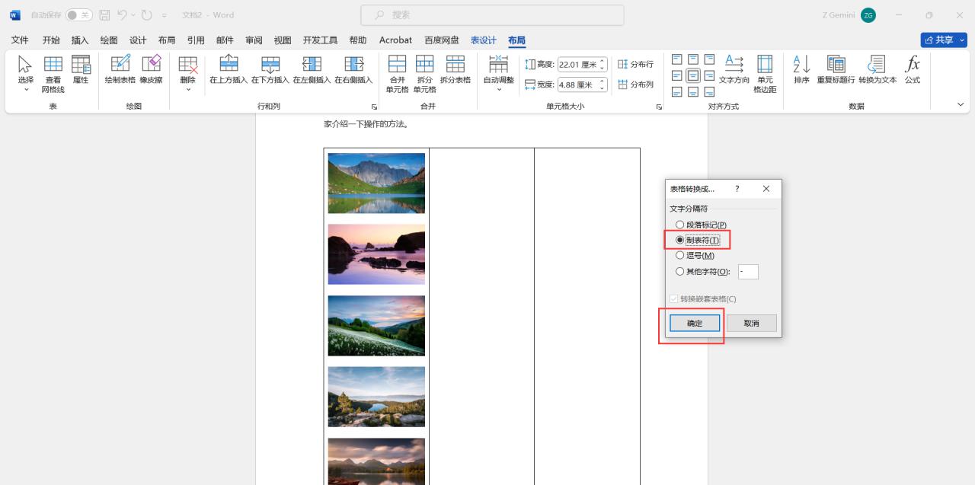Select 段落标记 paragraph marks radio
This screenshot has height=485, width=975.
[680, 225]
